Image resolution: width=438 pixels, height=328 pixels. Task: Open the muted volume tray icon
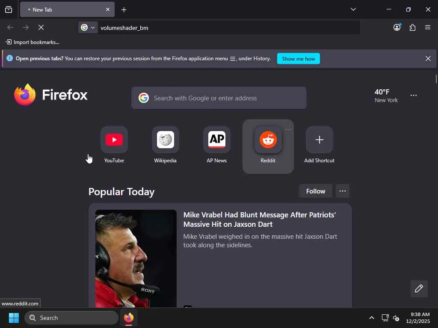point(396,318)
